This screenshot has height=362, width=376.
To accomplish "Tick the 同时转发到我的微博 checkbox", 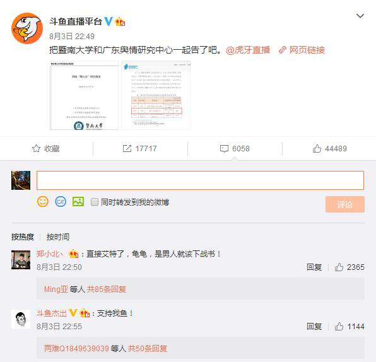I will (x=95, y=202).
